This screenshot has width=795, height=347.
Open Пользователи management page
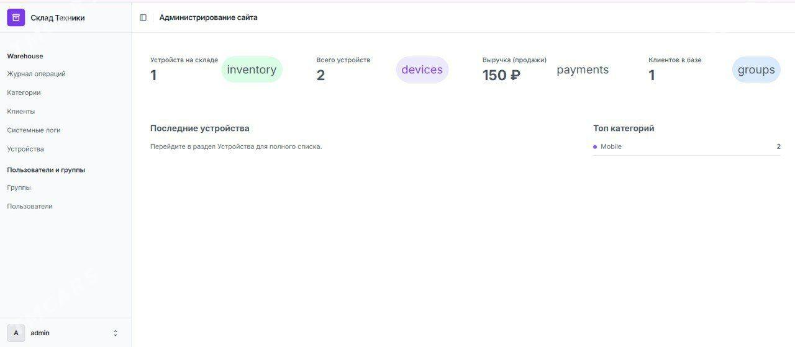30,206
